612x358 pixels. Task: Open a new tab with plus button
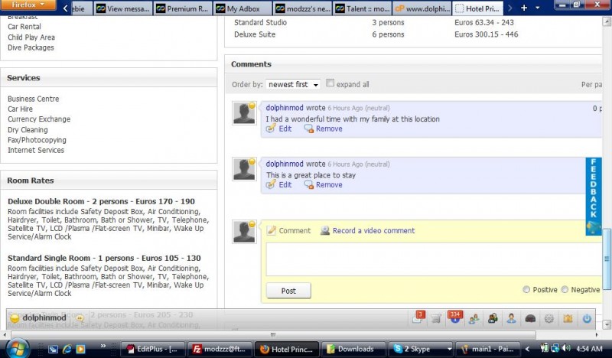click(524, 8)
